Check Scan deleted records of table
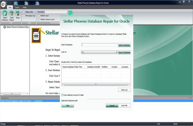The height and width of the screenshot is (126, 193). pos(63,95)
